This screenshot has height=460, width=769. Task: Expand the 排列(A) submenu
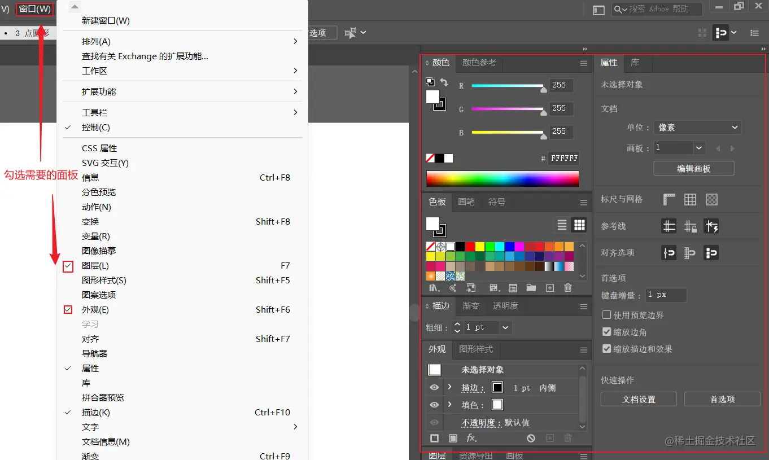[295, 41]
